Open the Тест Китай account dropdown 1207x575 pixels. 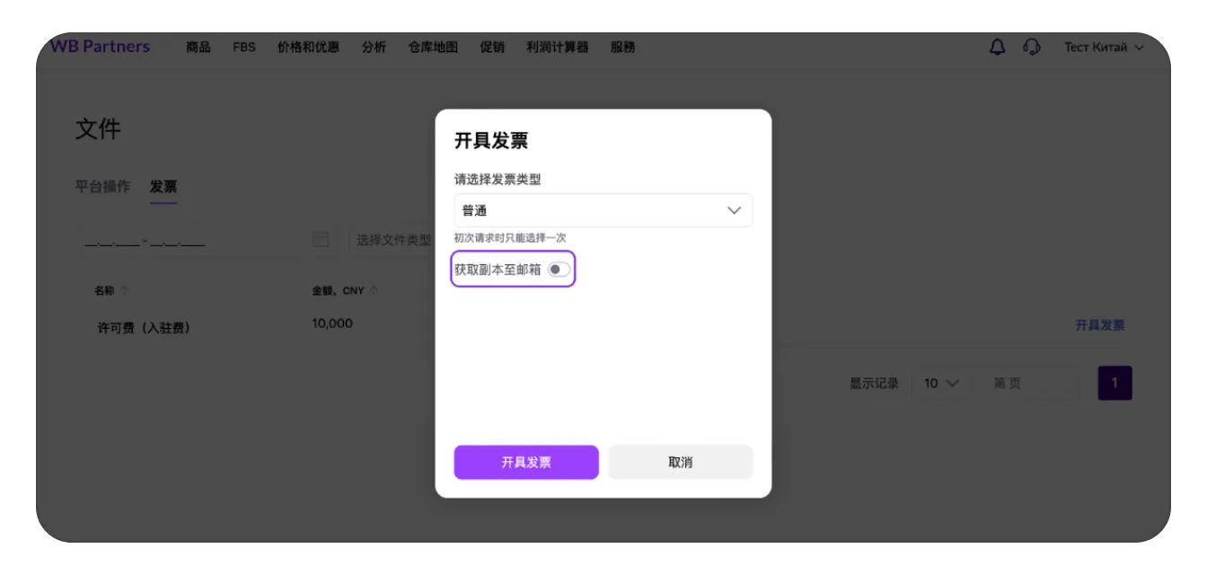tap(1104, 48)
